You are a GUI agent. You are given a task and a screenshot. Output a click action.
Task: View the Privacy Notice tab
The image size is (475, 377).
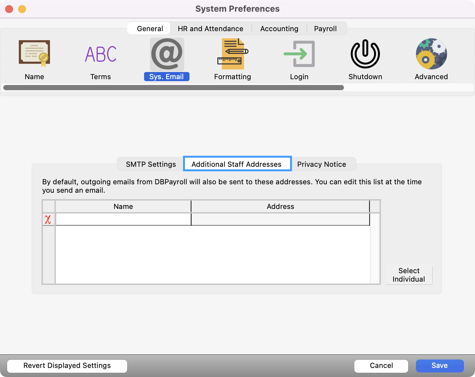322,164
